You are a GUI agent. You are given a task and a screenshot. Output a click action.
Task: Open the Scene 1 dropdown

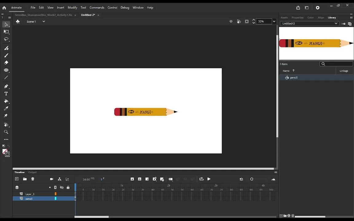tap(44, 21)
